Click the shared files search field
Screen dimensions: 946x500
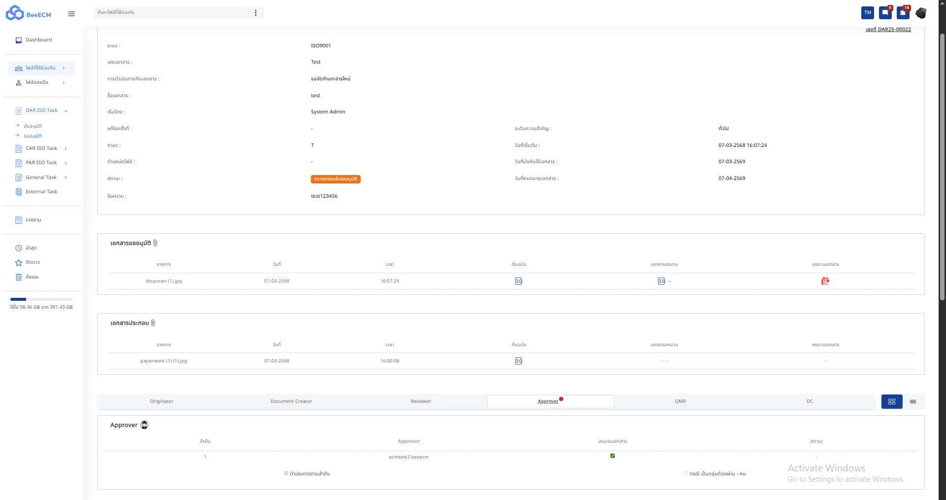pos(172,12)
